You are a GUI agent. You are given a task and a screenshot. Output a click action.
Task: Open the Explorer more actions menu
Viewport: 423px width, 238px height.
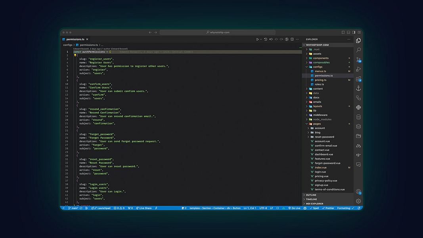(349, 39)
